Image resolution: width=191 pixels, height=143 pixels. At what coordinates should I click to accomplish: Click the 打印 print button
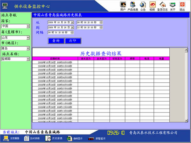tap(73, 41)
